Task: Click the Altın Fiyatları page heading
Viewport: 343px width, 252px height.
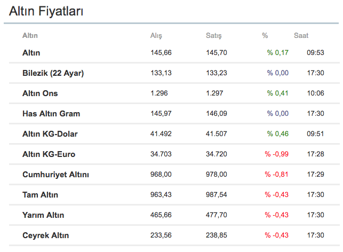Action: point(46,11)
